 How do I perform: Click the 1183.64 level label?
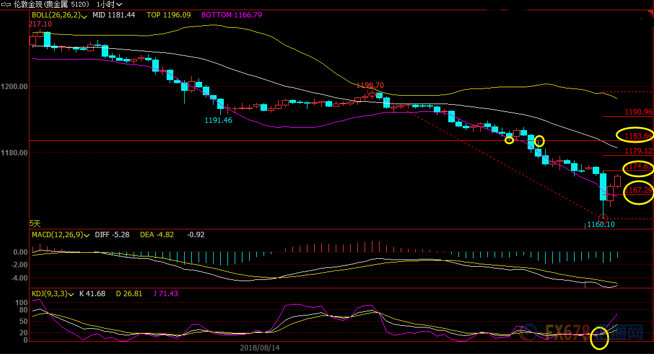[638, 135]
